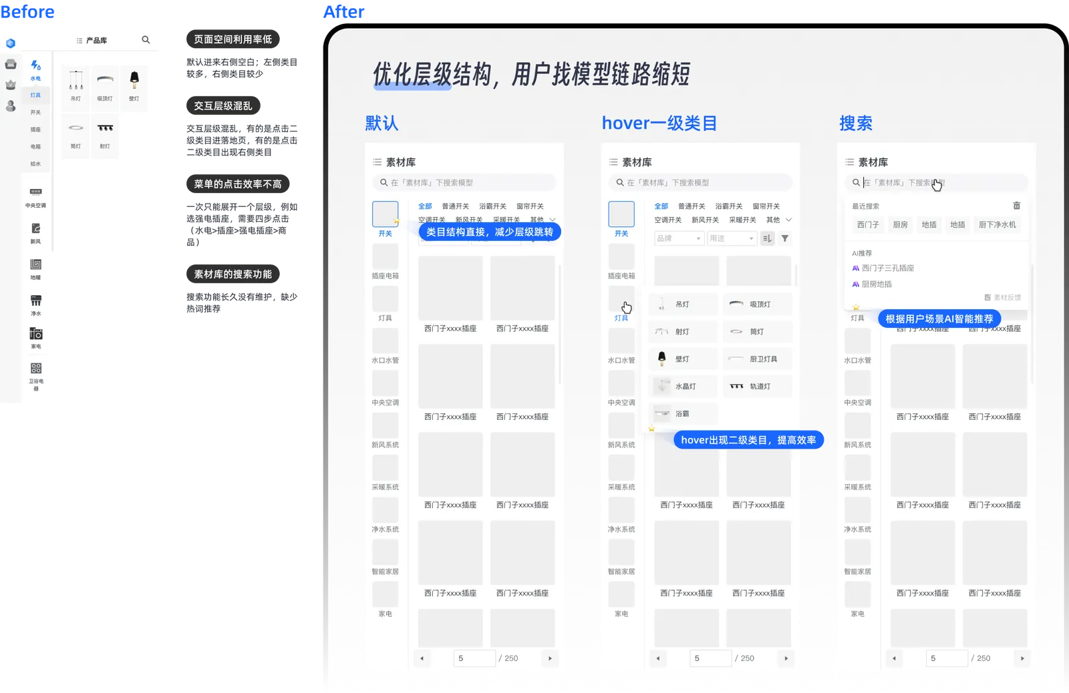Screen dimensions: 1069x693
Task: Enable the 浴霸开关 filter option
Action: [x=730, y=206]
